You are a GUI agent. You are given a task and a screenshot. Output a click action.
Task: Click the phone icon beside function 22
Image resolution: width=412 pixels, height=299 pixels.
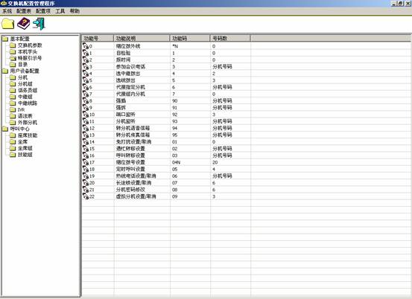point(86,196)
